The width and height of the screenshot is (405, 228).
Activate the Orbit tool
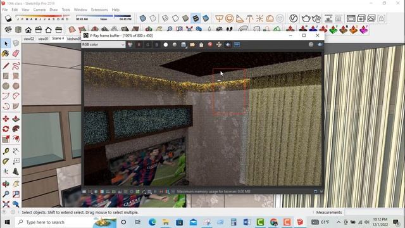[x=6, y=184]
